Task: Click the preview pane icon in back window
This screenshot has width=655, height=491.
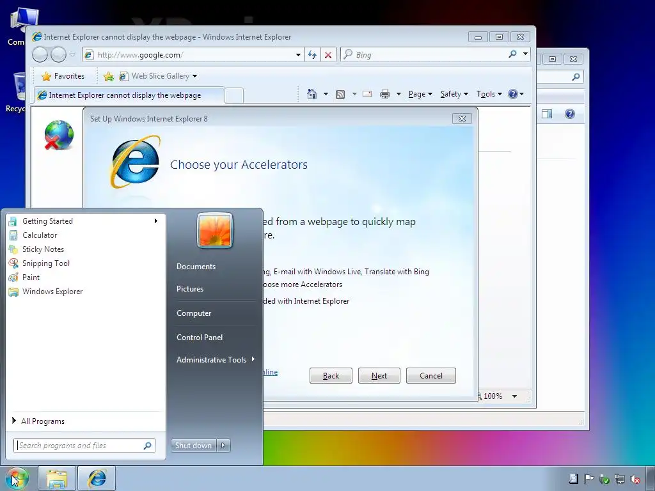Action: 547,114
